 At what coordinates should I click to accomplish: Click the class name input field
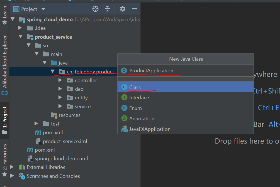pos(189,71)
